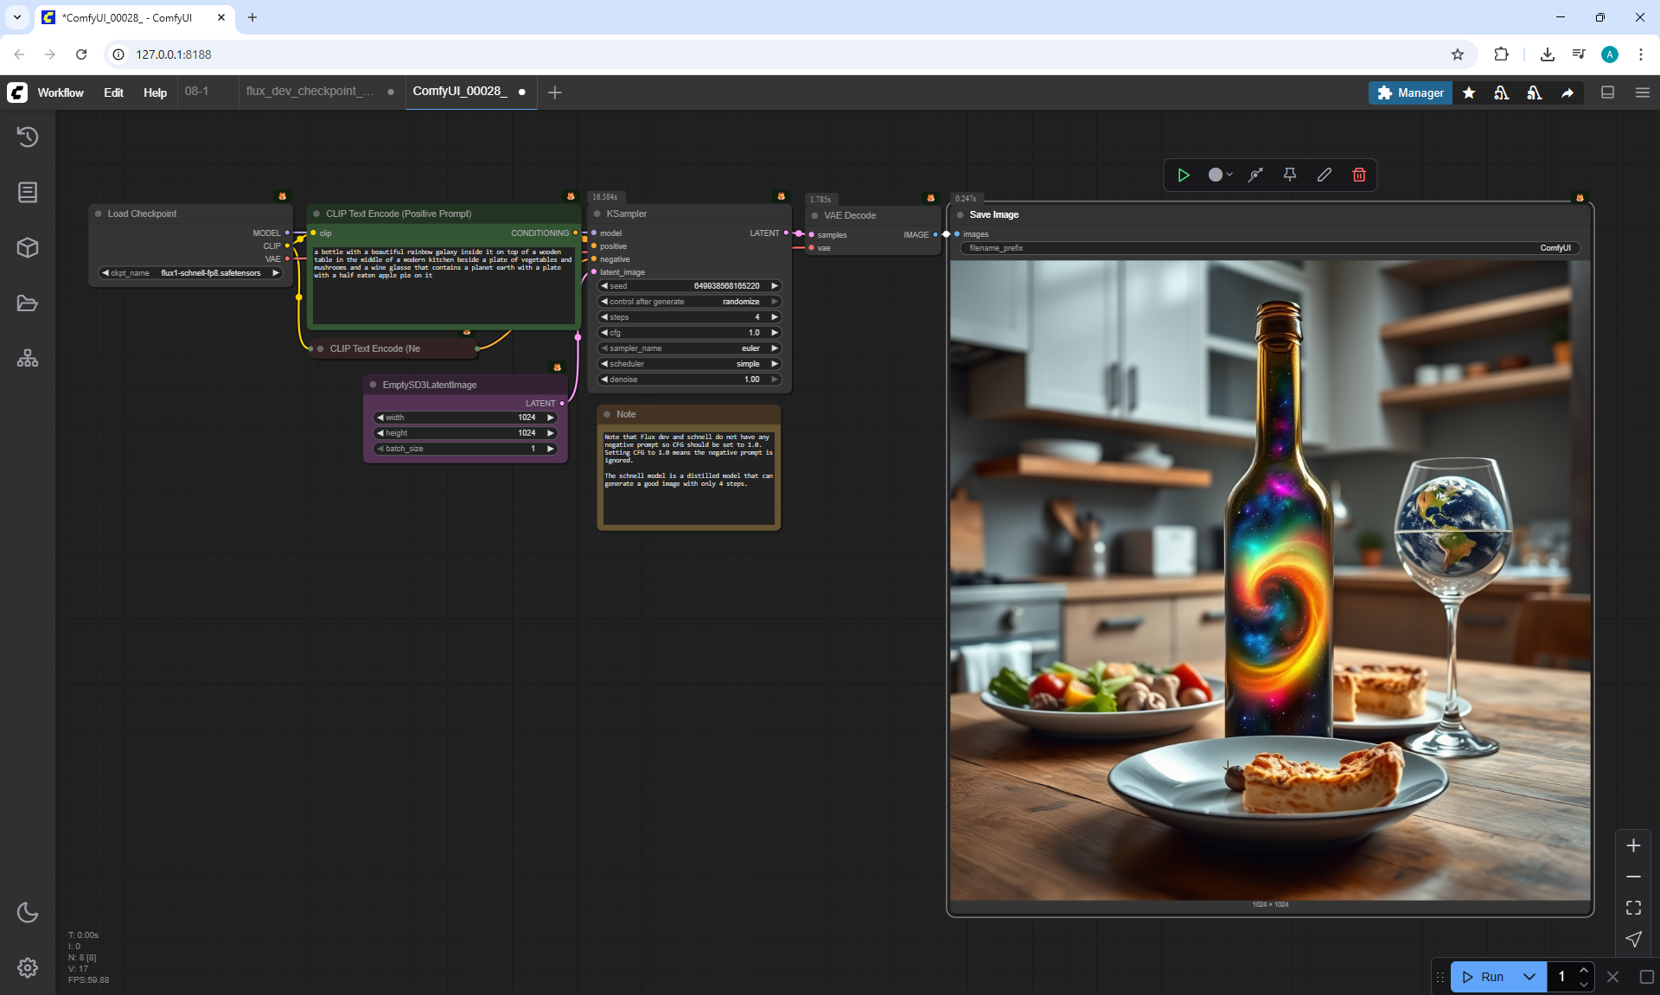The width and height of the screenshot is (1660, 995).
Task: Switch to flux_dev_checkpoint tab
Action: click(x=310, y=92)
